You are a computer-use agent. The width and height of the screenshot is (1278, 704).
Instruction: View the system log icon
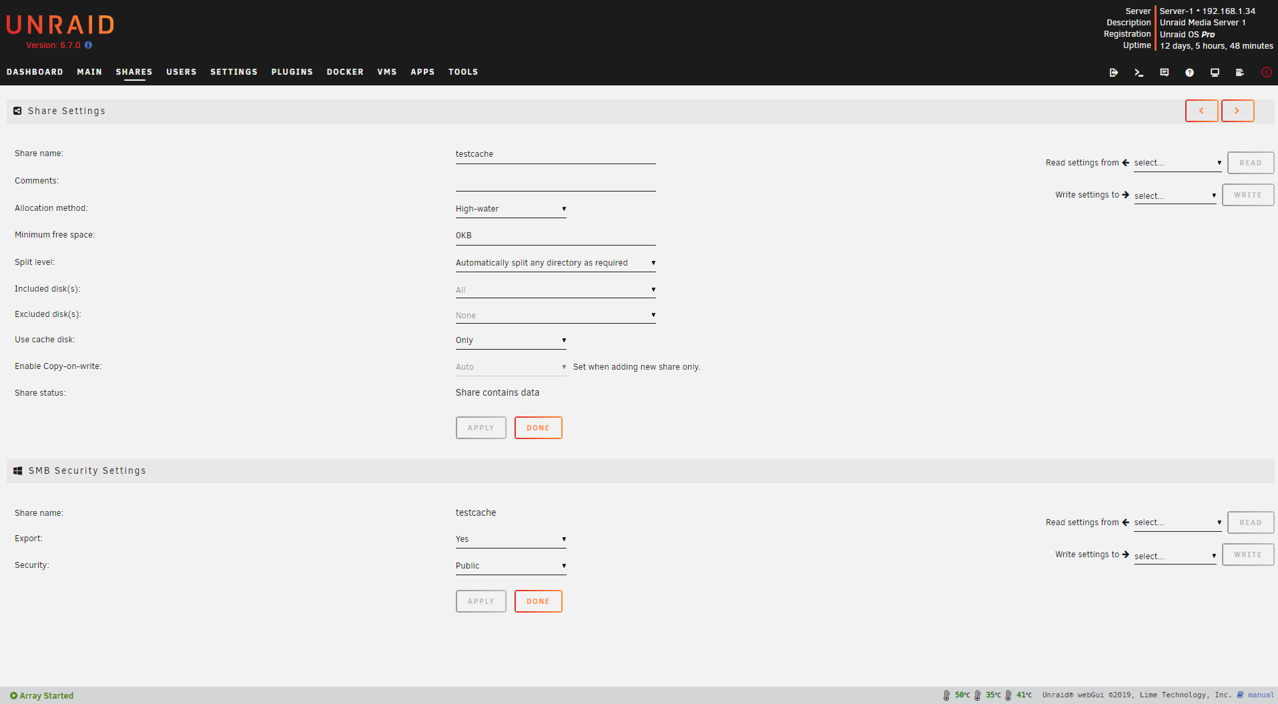tap(1239, 72)
